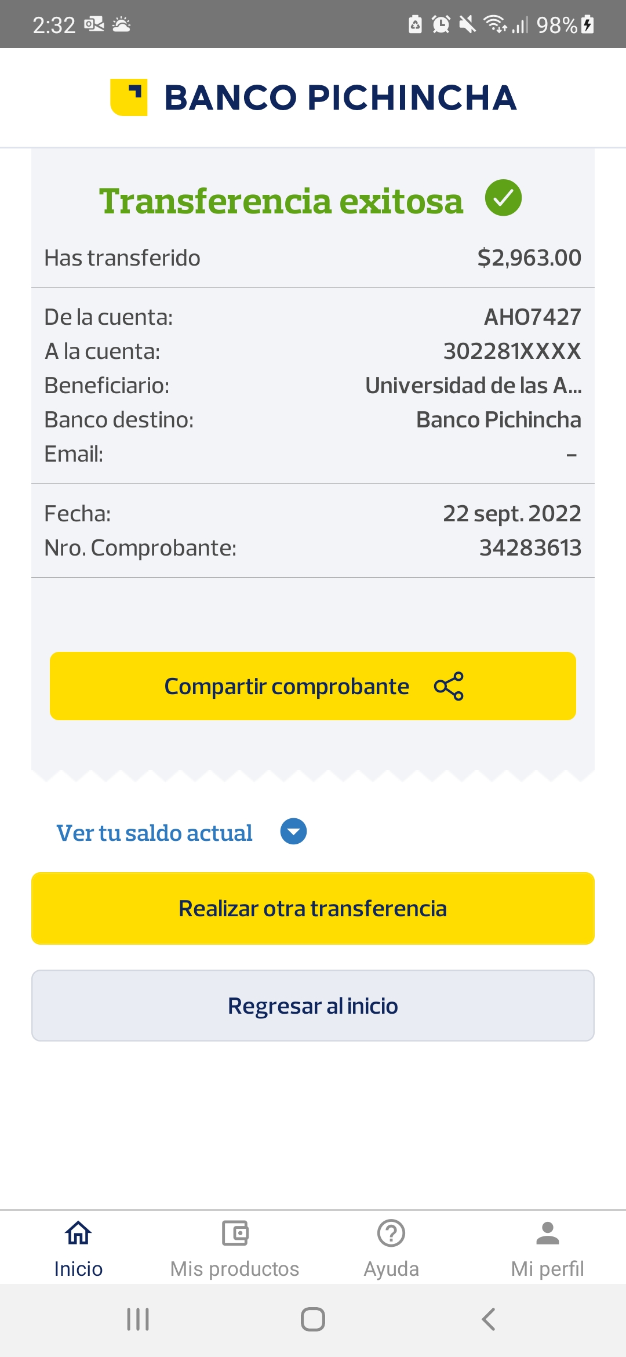
Task: Tap Regresar al inicio button
Action: (x=313, y=1006)
